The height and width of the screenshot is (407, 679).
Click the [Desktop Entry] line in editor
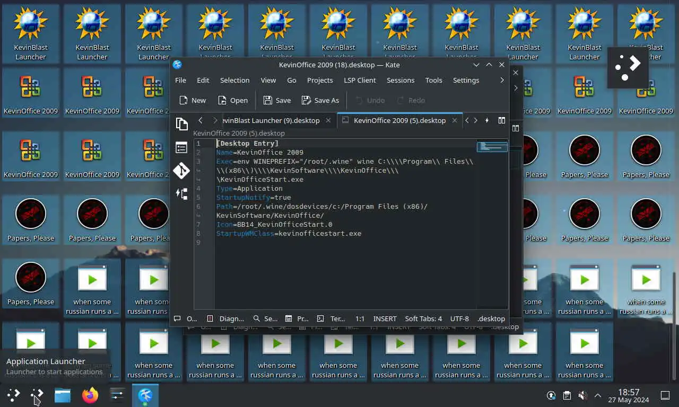coord(247,144)
